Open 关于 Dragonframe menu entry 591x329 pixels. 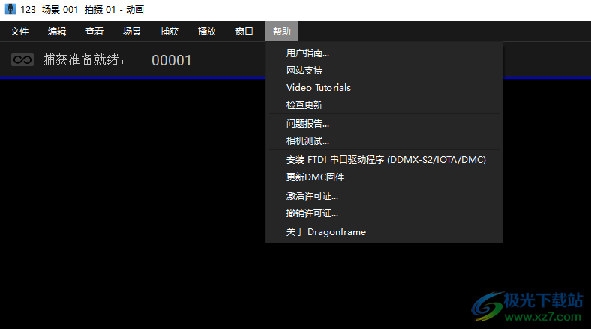[x=385, y=231]
